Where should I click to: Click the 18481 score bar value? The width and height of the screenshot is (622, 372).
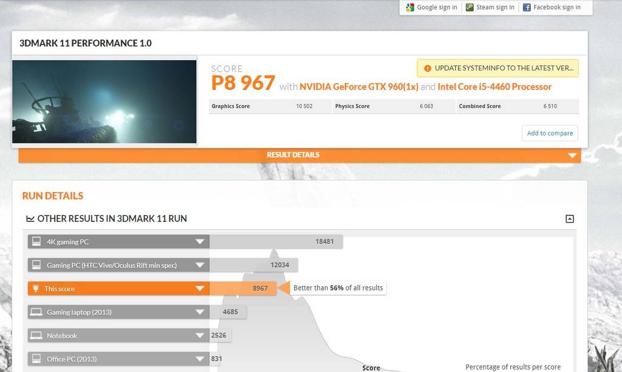pos(324,241)
